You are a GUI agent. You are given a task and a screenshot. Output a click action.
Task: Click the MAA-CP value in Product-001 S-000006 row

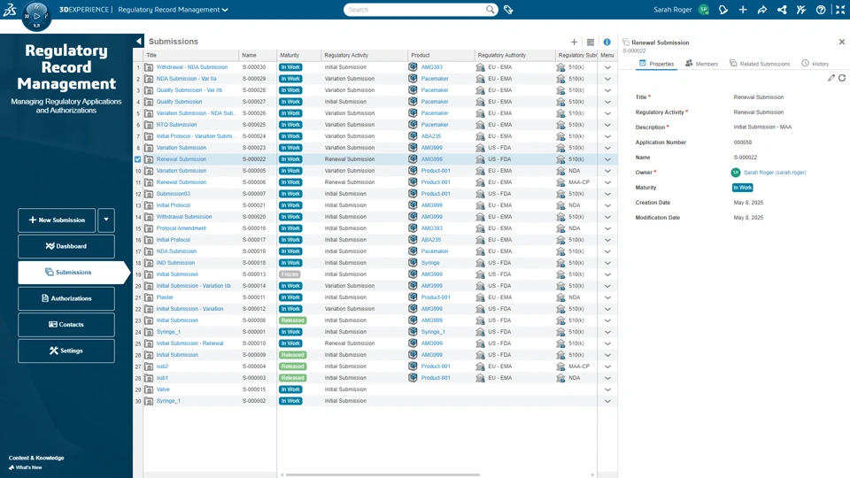[579, 182]
